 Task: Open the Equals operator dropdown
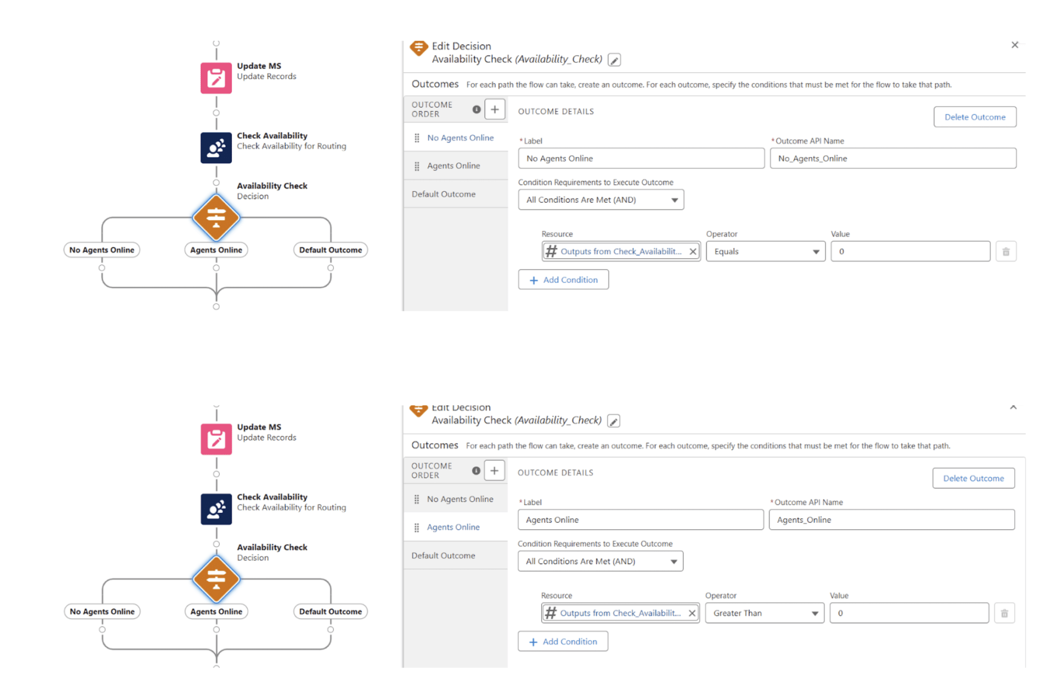765,251
